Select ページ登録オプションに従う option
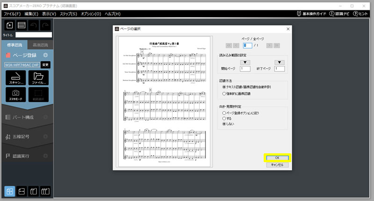The width and height of the screenshot is (374, 201). point(240,113)
